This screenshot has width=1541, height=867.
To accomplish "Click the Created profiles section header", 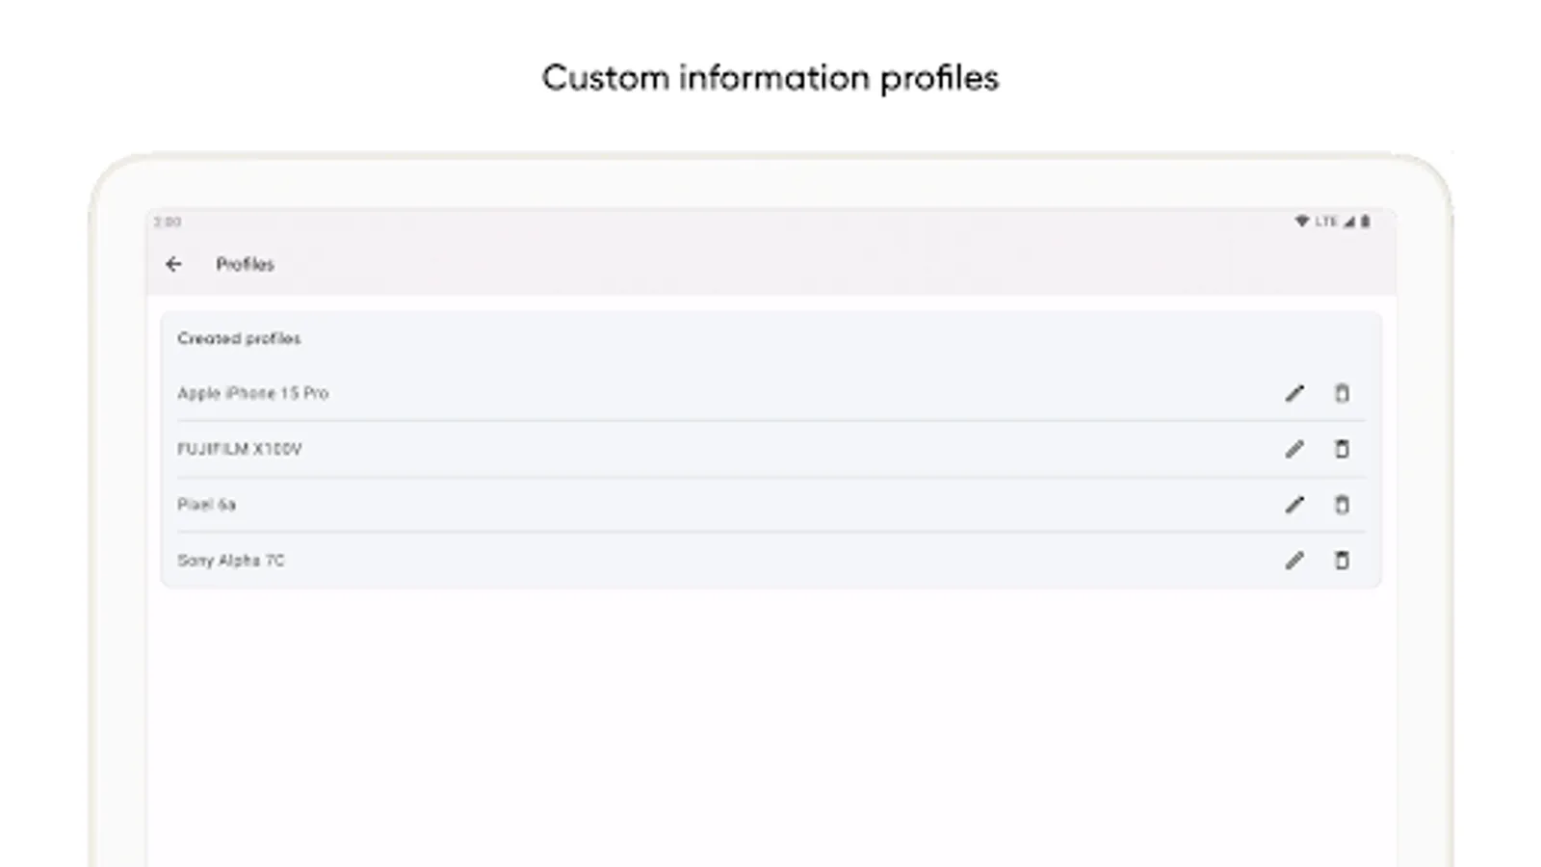I will coord(239,338).
